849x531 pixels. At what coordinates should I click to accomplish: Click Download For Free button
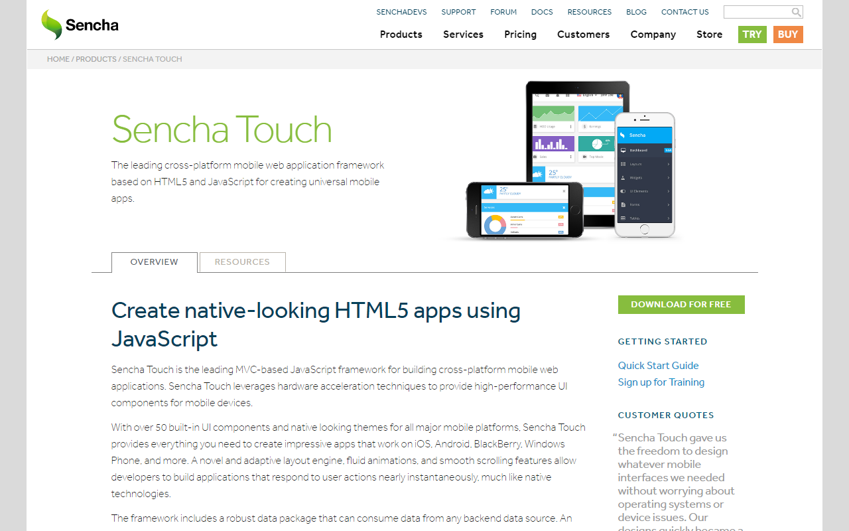pyautogui.click(x=681, y=305)
